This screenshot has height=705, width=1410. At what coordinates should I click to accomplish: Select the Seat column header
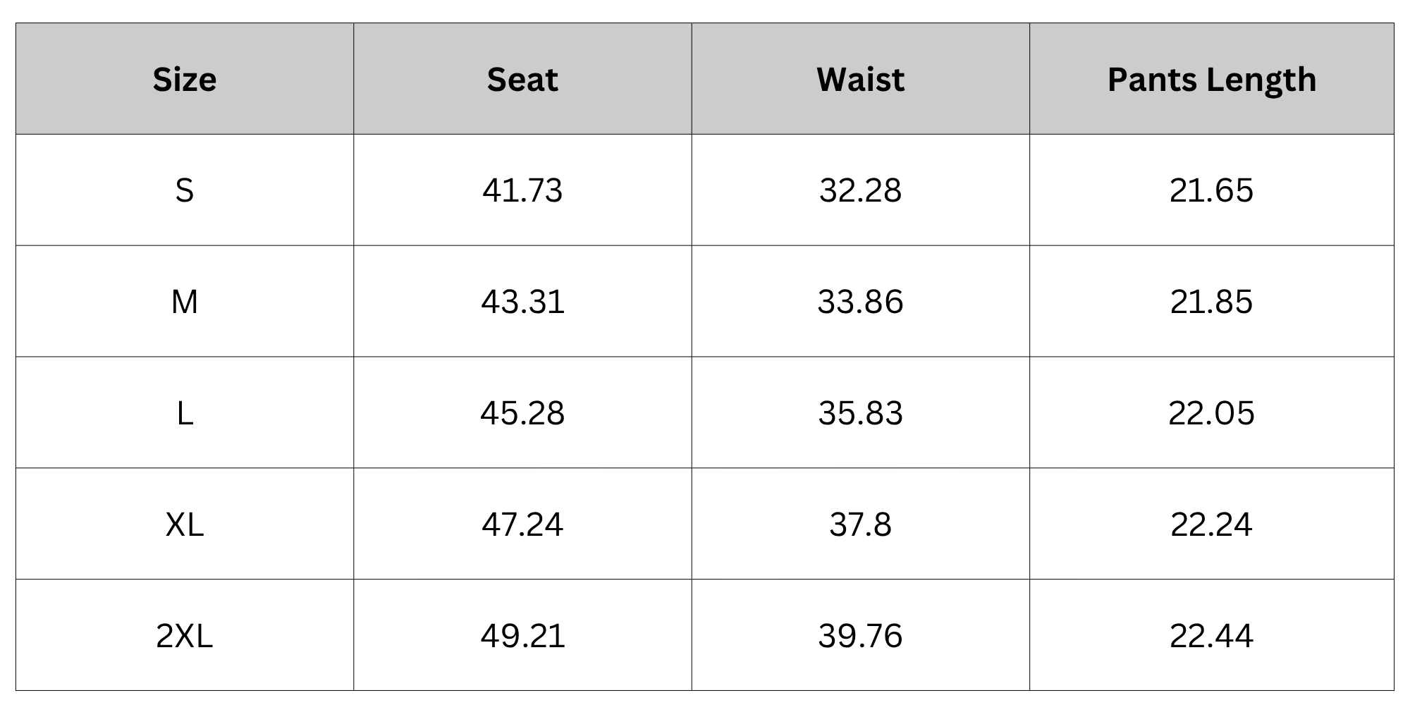pos(522,79)
